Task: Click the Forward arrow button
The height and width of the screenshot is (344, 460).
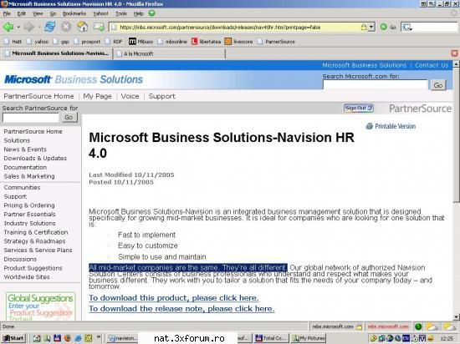Action: click(x=28, y=28)
